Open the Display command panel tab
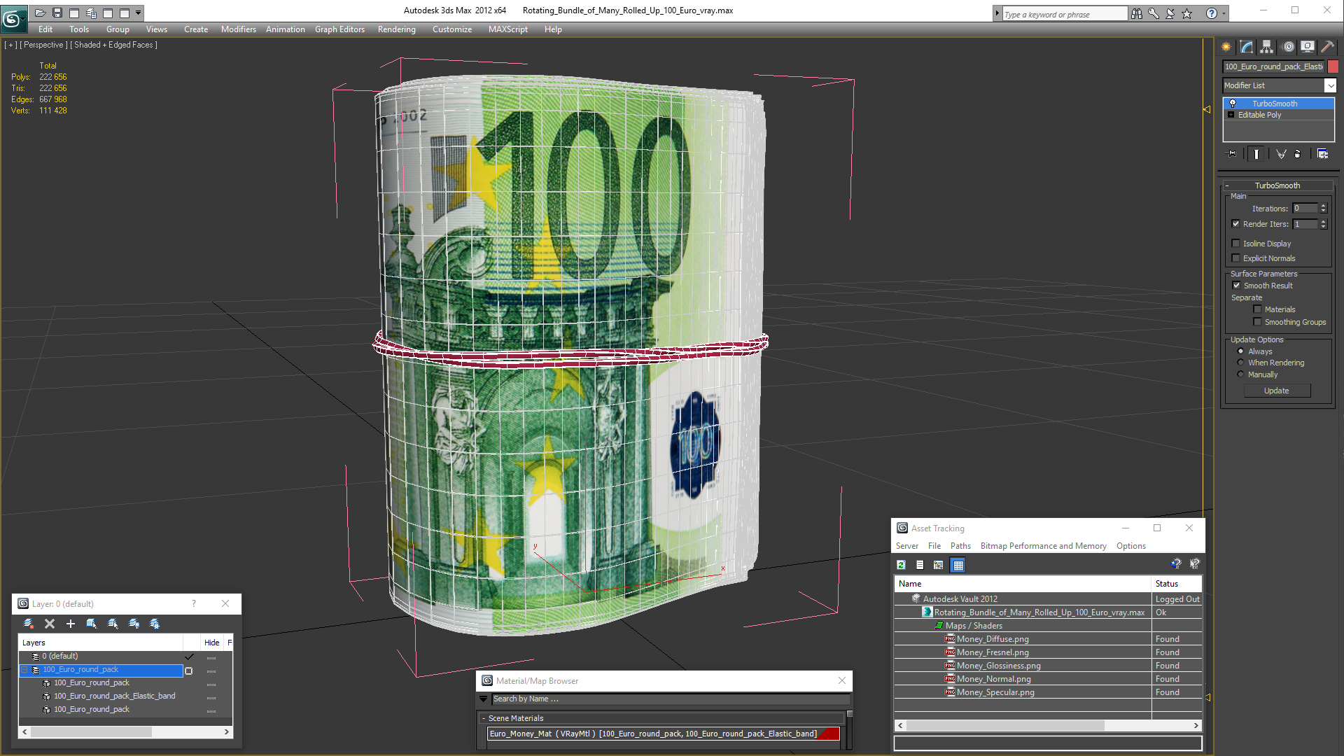The height and width of the screenshot is (756, 1344). [x=1308, y=47]
